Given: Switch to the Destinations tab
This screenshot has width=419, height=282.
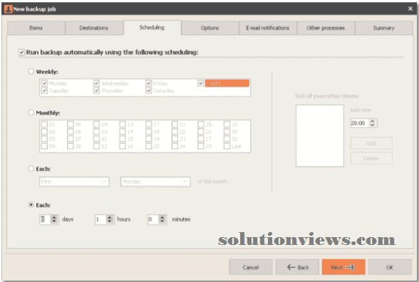Looking at the screenshot, I should pos(94,28).
